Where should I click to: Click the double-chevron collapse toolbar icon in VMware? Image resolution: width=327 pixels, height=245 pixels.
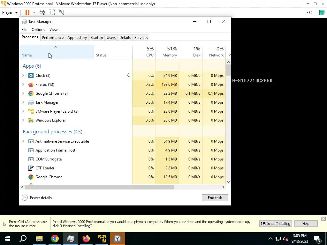[309, 12]
